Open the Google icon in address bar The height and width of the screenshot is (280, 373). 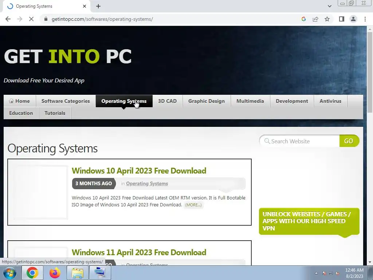(303, 19)
